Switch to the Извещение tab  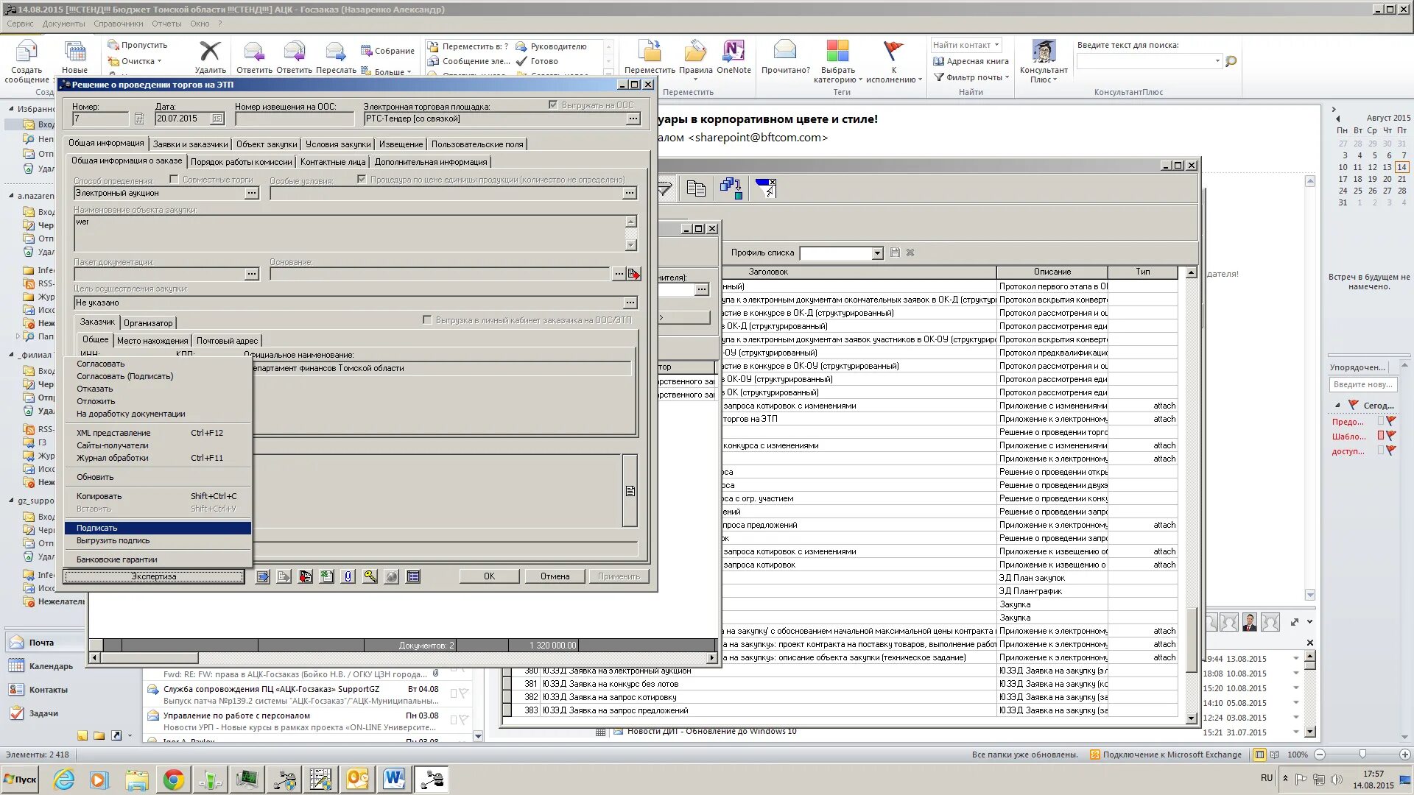pyautogui.click(x=401, y=144)
